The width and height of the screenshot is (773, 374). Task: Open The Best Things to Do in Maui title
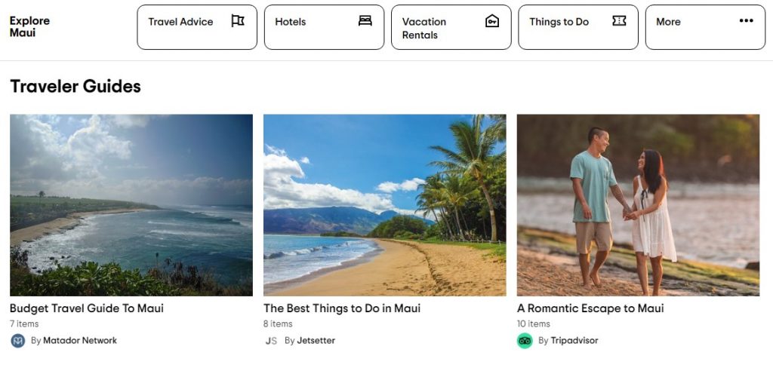pos(342,308)
